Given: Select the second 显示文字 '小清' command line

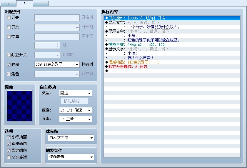Looking at the screenshot, I should pyautogui.click(x=172, y=31).
